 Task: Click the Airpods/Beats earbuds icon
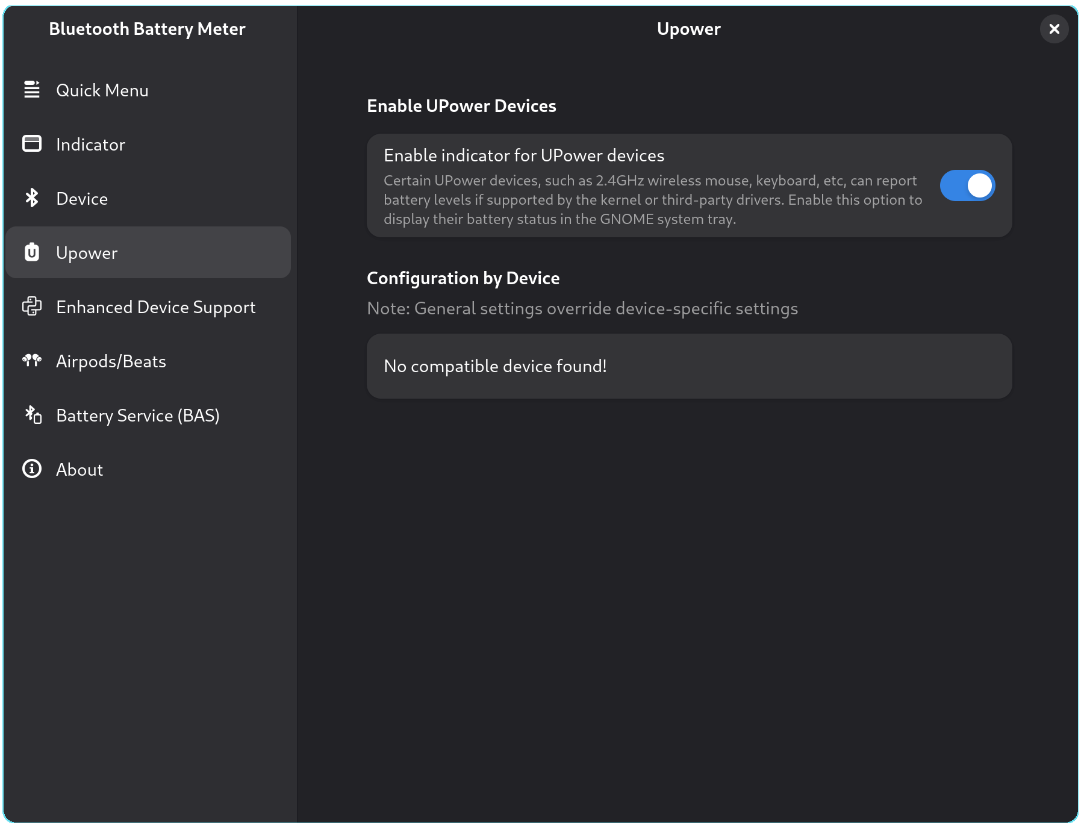[32, 361]
